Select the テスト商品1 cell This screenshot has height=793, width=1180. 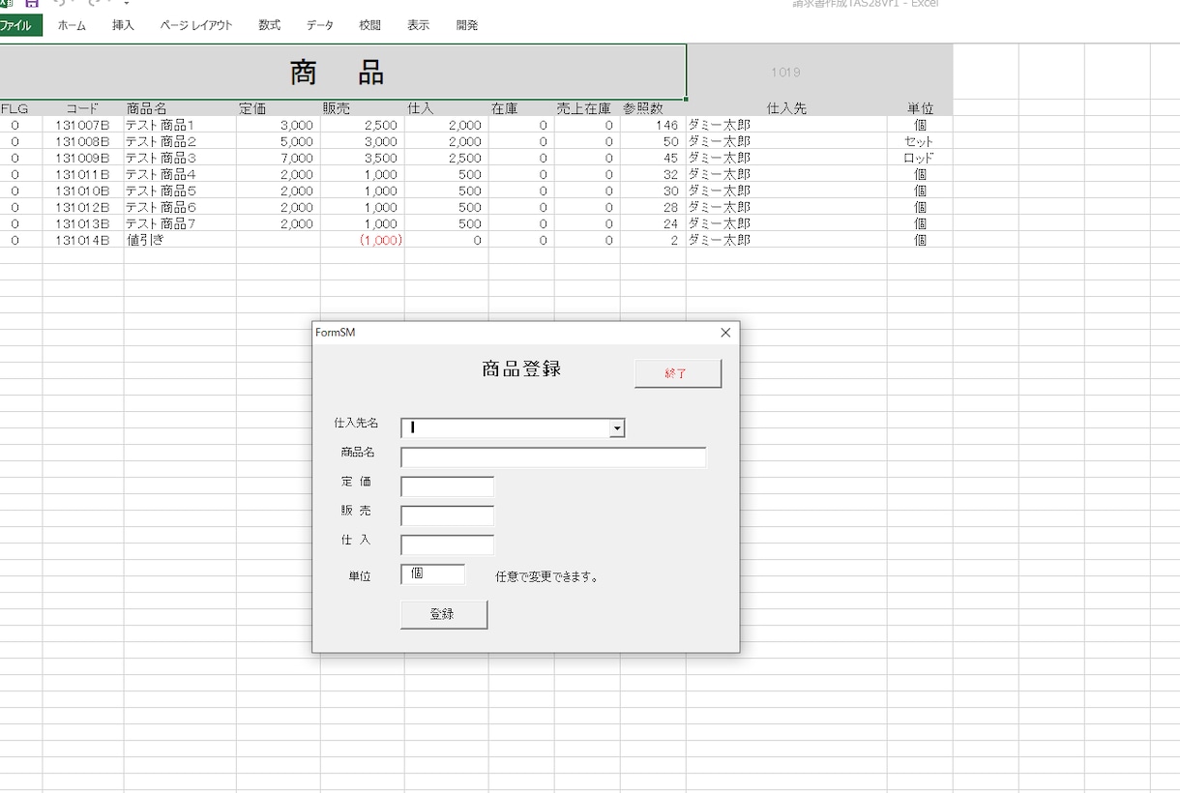click(180, 125)
